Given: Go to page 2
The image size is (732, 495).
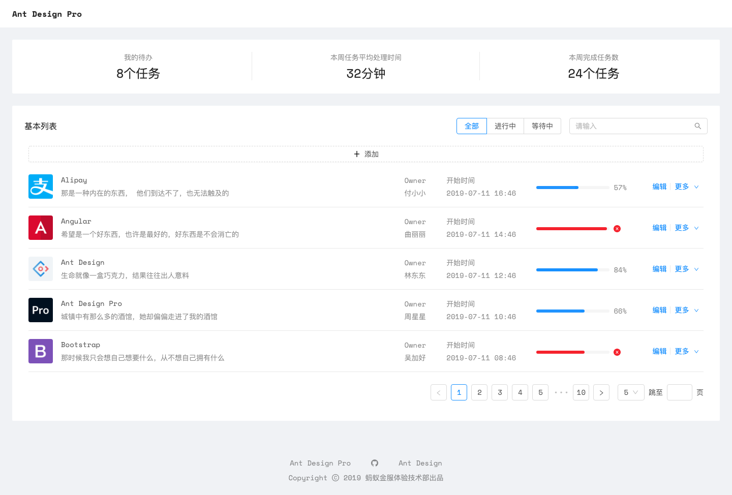Looking at the screenshot, I should pyautogui.click(x=479, y=392).
